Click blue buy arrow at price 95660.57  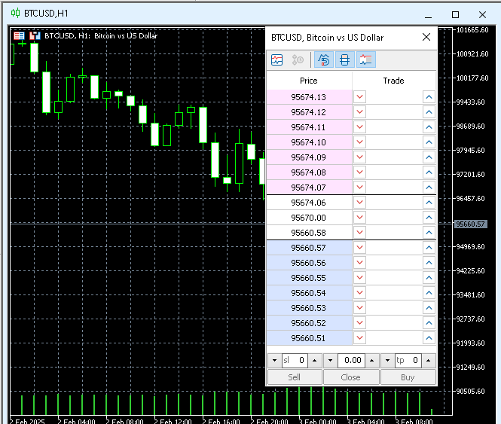coord(429,247)
